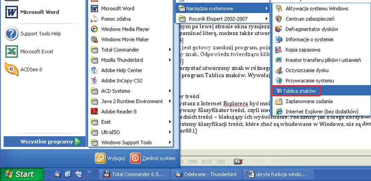
Task: Expand the Eset folder submenu
Action: coord(130,122)
